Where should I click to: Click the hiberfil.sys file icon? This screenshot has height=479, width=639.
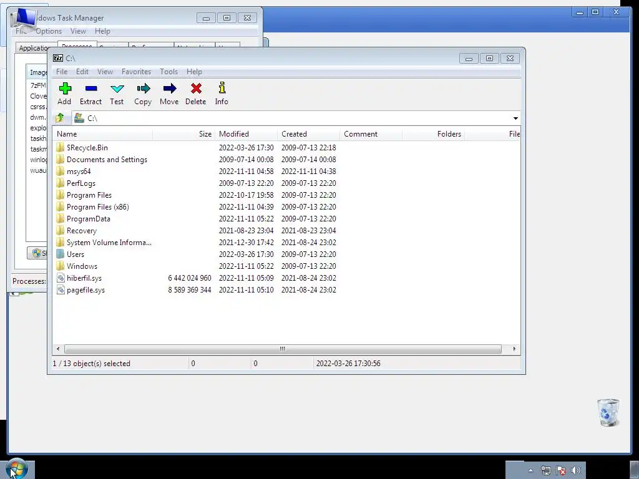61,278
